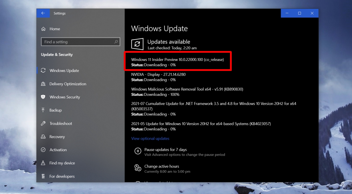The image size is (352, 194).
Task: Click the Last checked: Today, 2:20 am text
Action: pos(172,48)
